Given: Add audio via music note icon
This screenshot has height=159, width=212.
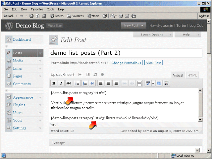Looking at the screenshot, I should coord(95,75).
